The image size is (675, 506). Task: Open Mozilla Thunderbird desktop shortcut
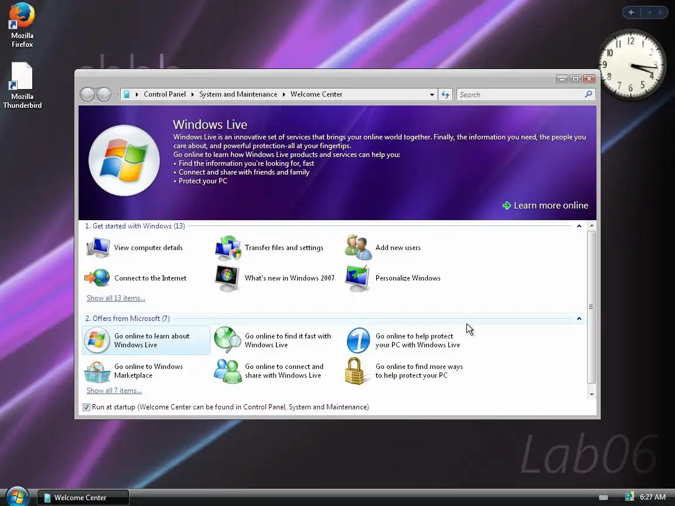(22, 86)
